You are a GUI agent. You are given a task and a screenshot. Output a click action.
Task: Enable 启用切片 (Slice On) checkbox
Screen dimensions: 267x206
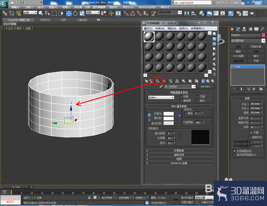[x=250, y=137]
